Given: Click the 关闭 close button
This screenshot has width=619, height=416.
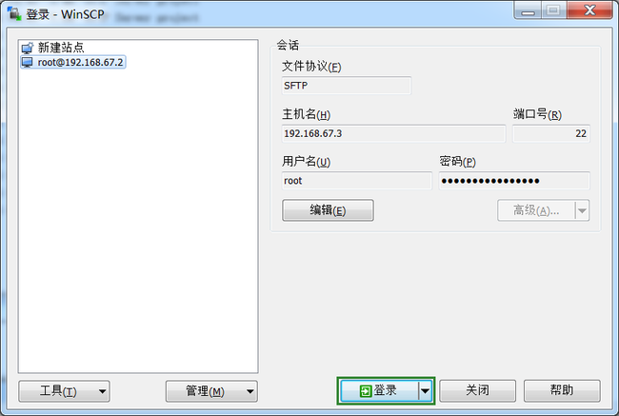Looking at the screenshot, I should tap(477, 390).
